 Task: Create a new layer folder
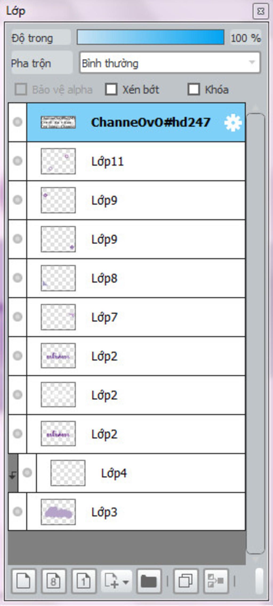[149, 581]
